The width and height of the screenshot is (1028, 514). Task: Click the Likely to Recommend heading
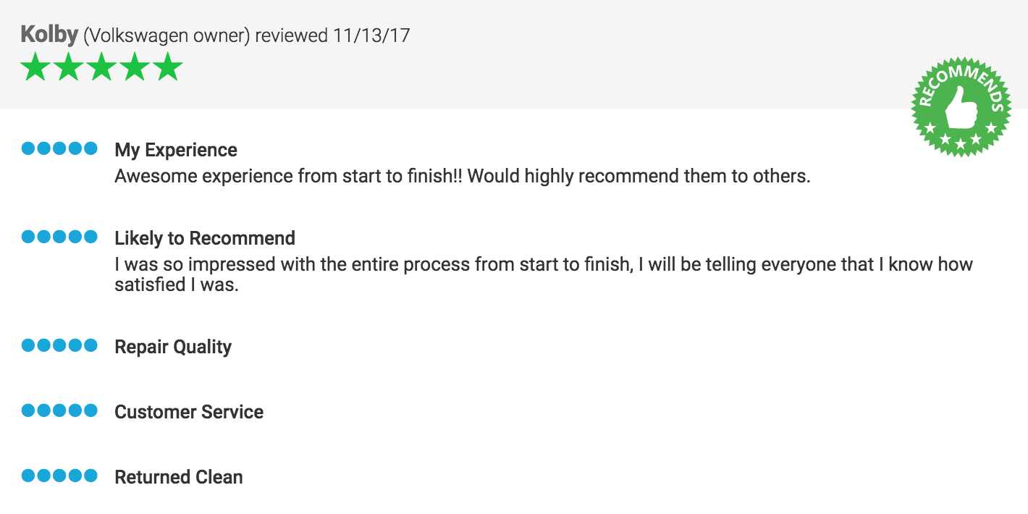pyautogui.click(x=205, y=238)
